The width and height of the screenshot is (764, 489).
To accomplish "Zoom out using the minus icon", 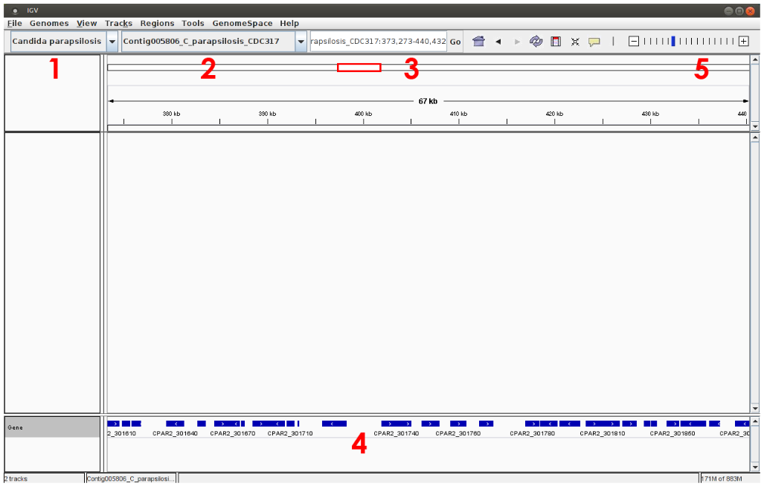I will point(634,42).
